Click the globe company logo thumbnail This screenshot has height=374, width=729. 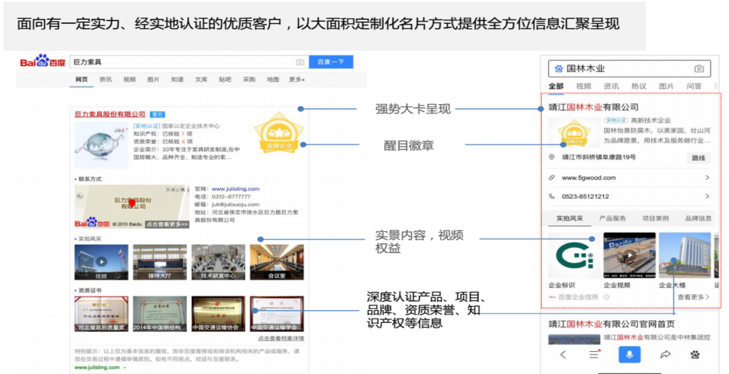coord(101,145)
